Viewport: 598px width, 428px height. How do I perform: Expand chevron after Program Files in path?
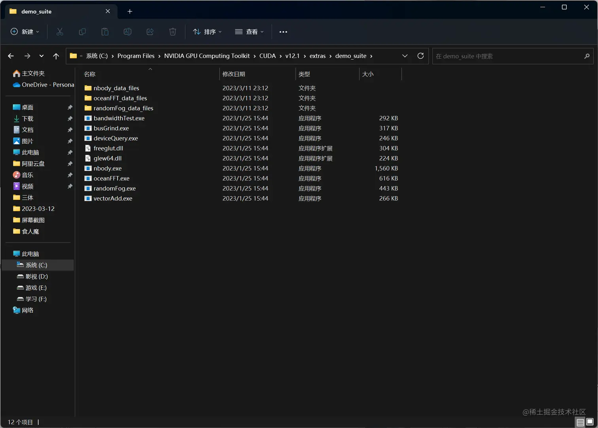point(159,56)
